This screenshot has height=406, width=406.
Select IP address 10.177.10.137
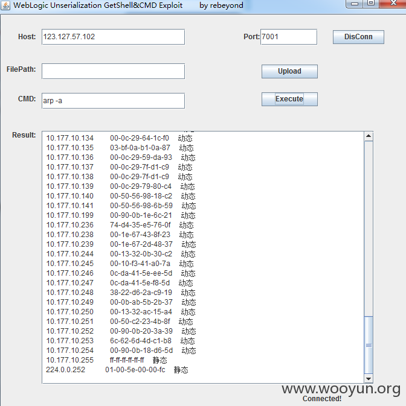click(69, 167)
